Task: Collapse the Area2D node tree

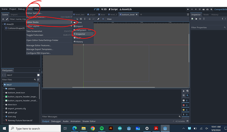Action: [3, 24]
